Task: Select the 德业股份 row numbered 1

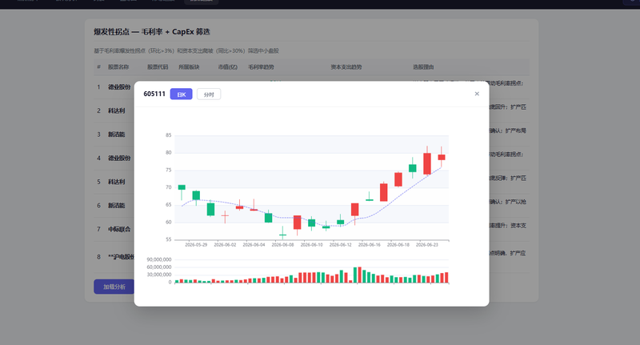Action: (x=114, y=87)
